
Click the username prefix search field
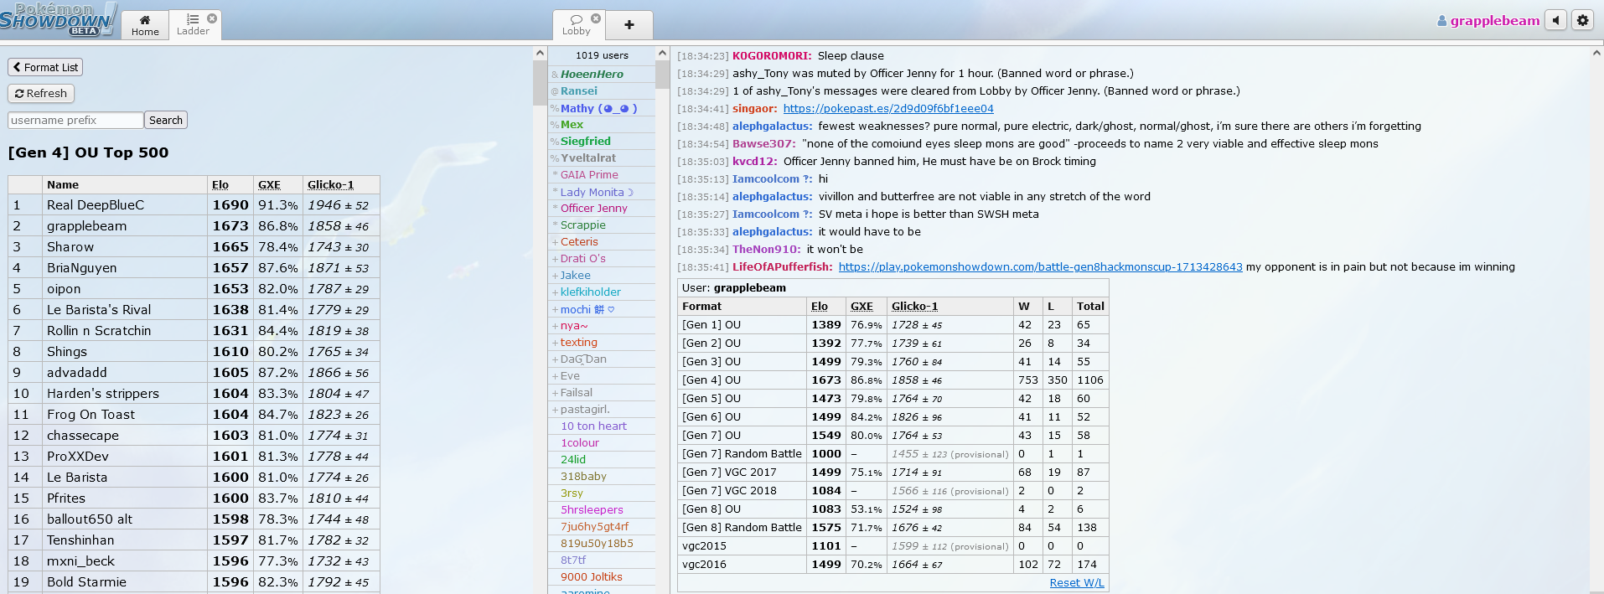click(75, 121)
